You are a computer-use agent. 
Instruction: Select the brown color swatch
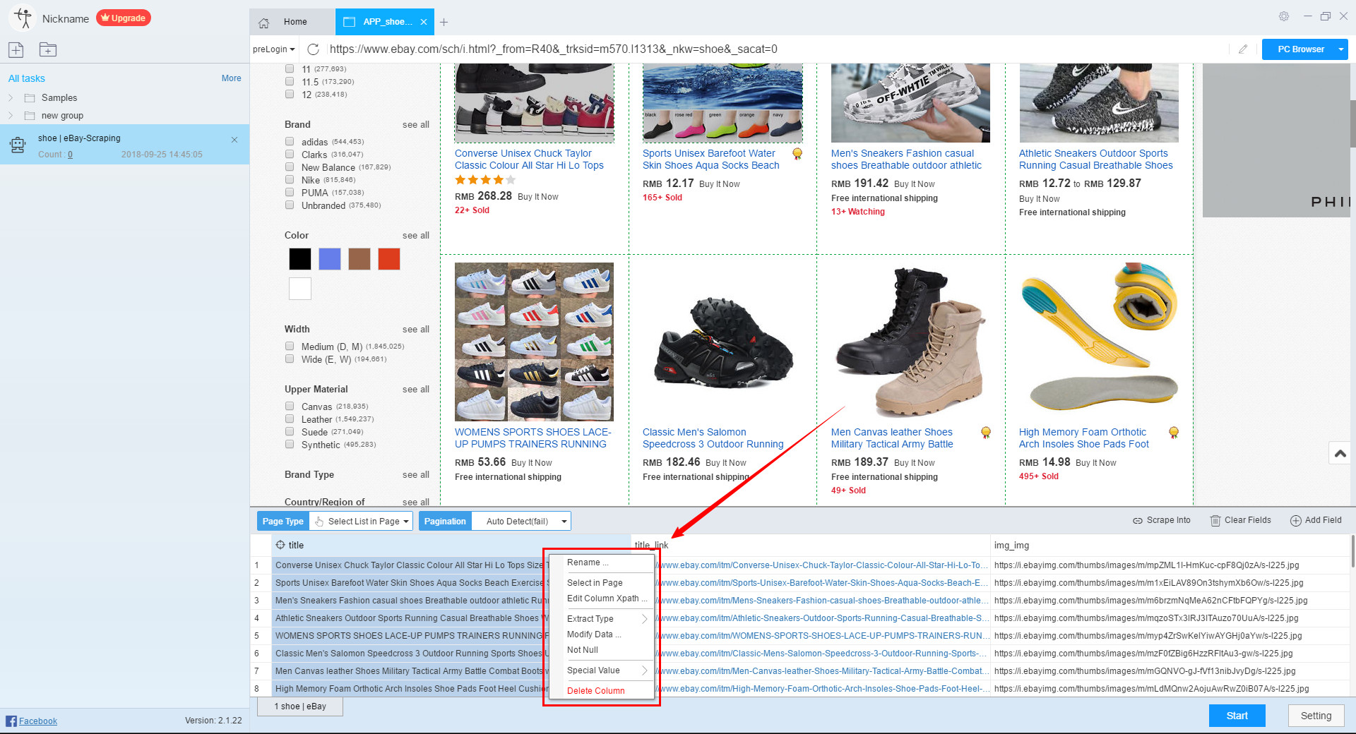[359, 259]
